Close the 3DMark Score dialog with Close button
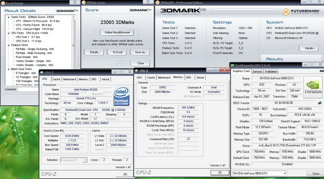Viewport: 324px width, 179px height. click(140, 63)
